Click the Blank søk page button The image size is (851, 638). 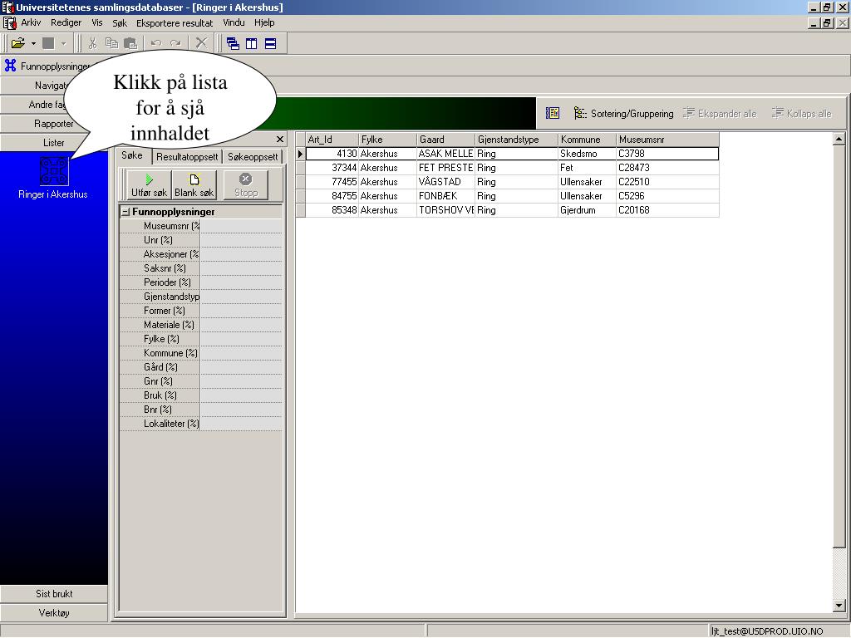click(x=194, y=185)
